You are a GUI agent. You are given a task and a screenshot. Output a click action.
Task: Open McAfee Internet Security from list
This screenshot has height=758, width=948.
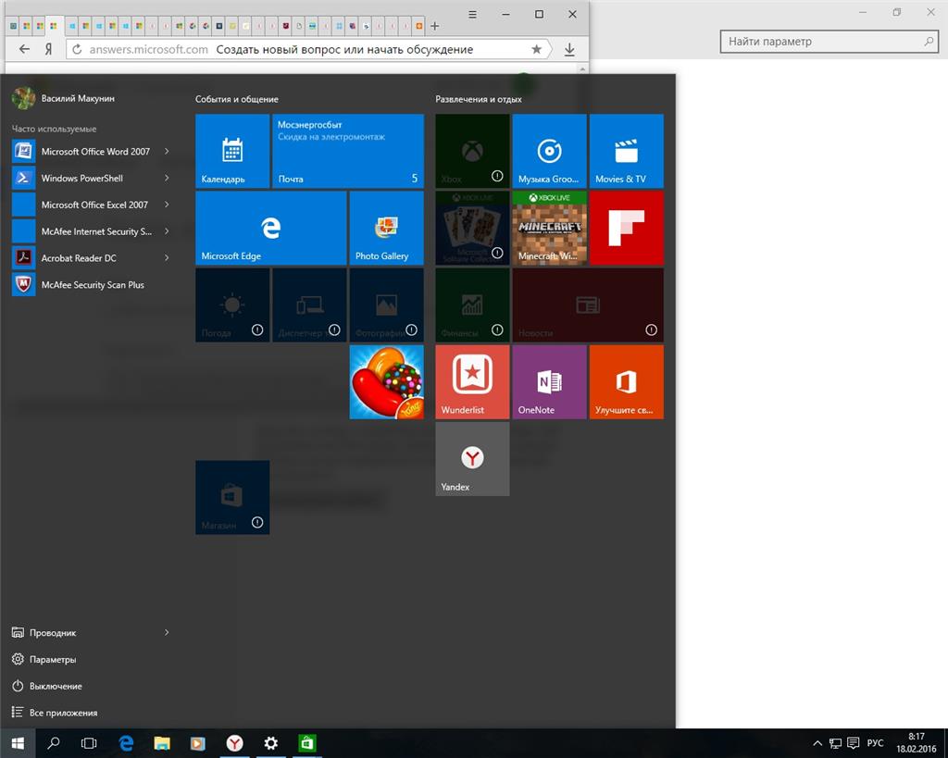click(x=81, y=230)
